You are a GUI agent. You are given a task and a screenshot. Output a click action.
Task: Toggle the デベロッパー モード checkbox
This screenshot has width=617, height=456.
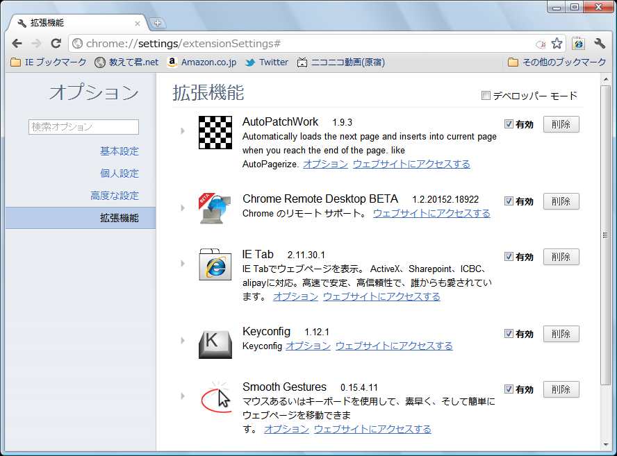(x=486, y=96)
